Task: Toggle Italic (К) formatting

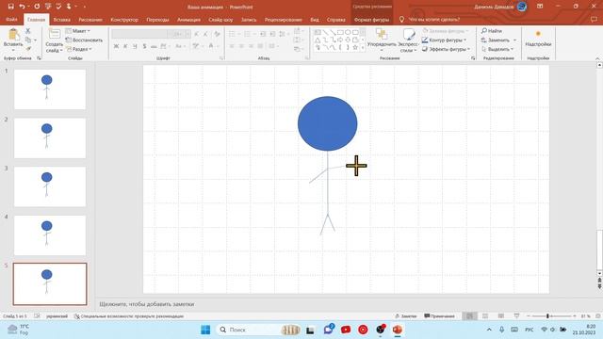Action: [x=125, y=46]
